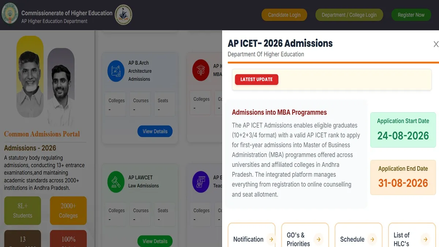Click the arrow icon on Notification card

271,239
